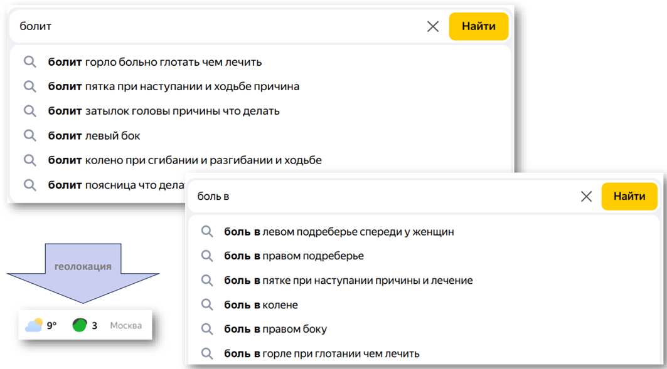Click search icon beside "болит левый бок"

point(29,135)
